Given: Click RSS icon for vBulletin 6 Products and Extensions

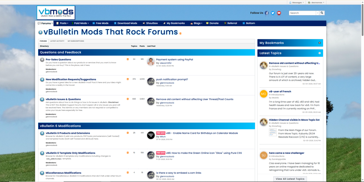Looking at the screenshot, I should pyautogui.click(x=128, y=133).
